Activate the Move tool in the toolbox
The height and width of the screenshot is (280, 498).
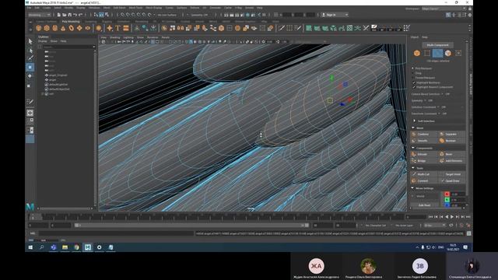[x=30, y=68]
